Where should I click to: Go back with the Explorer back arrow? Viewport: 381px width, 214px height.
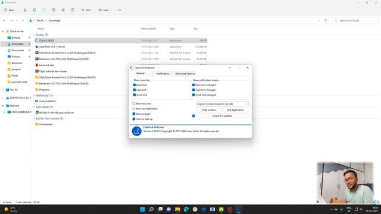[x=4, y=21]
